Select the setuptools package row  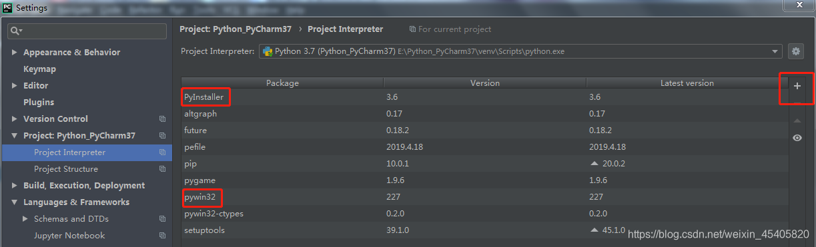[x=484, y=230]
